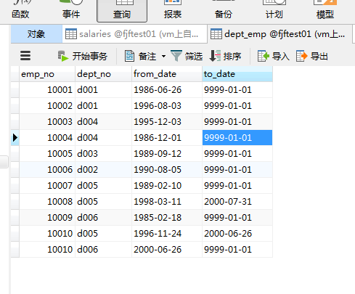Select dept_no d003 in row 10005
The width and height of the screenshot is (355, 294).
pos(104,154)
